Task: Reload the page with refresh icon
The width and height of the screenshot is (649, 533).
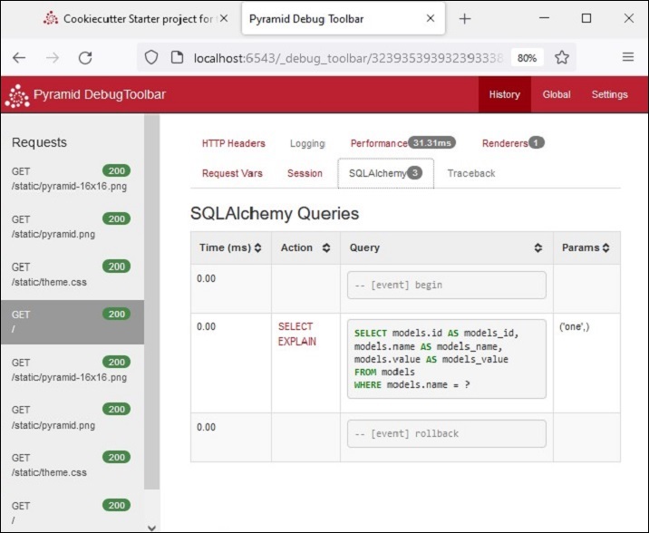Action: click(85, 57)
